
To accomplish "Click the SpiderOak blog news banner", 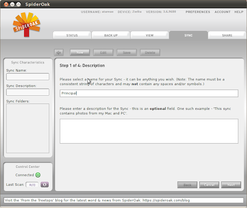I will (x=123, y=200).
